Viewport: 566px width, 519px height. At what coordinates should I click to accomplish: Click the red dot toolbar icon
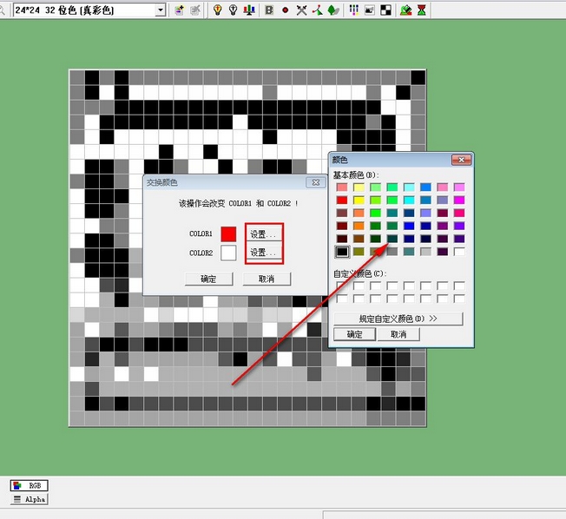tap(285, 10)
